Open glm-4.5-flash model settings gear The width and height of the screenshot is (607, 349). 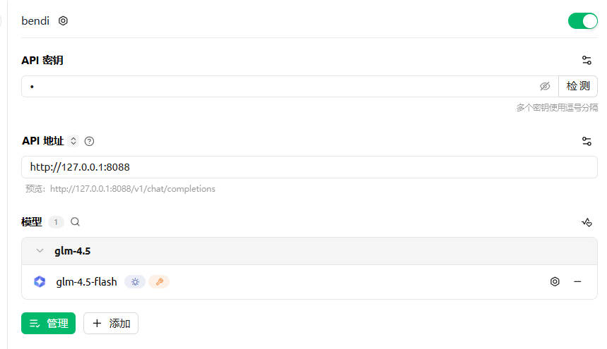point(555,282)
